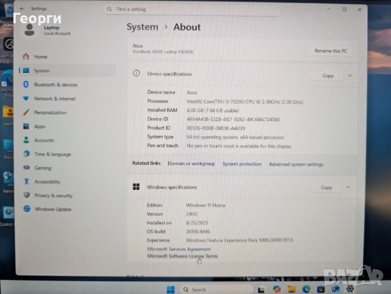
Task: Click the Settings back arrow
Action: (x=22, y=9)
